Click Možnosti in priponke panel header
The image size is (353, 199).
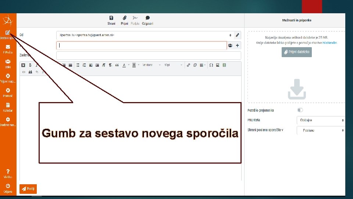tap(297, 20)
